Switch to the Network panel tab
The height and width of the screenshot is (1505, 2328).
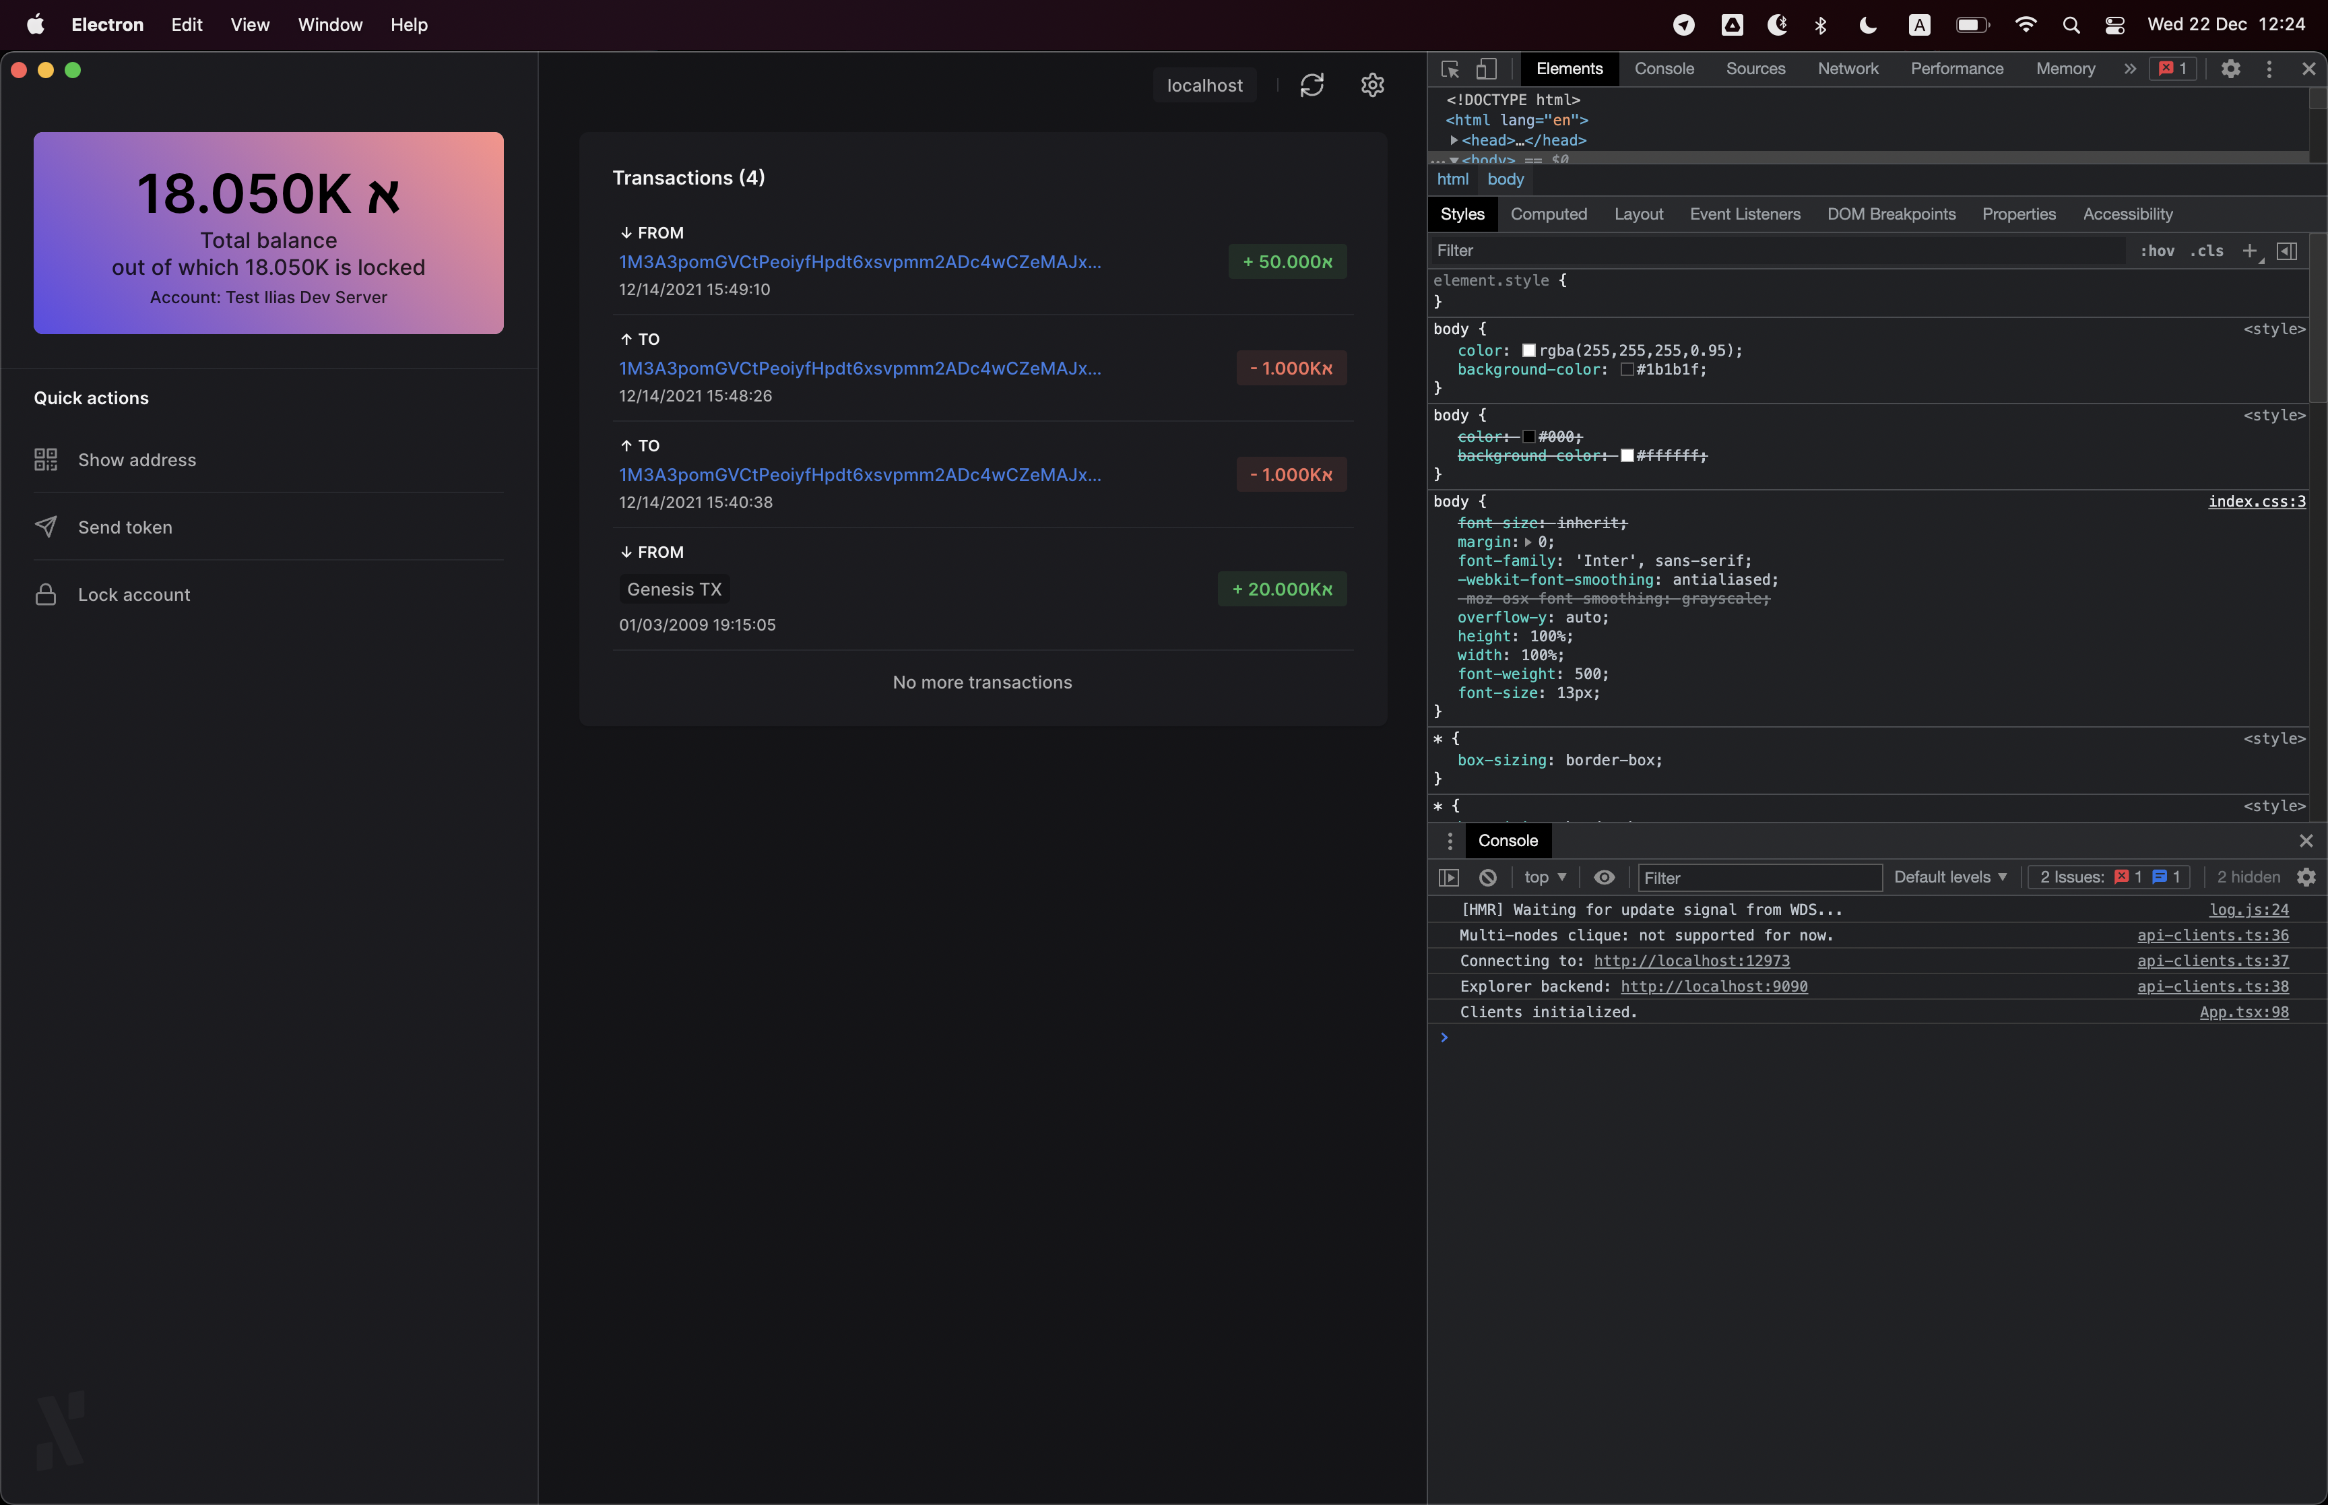1847,69
